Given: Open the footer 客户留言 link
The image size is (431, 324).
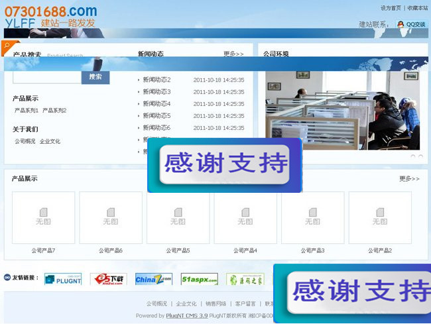Looking at the screenshot, I should tap(245, 303).
